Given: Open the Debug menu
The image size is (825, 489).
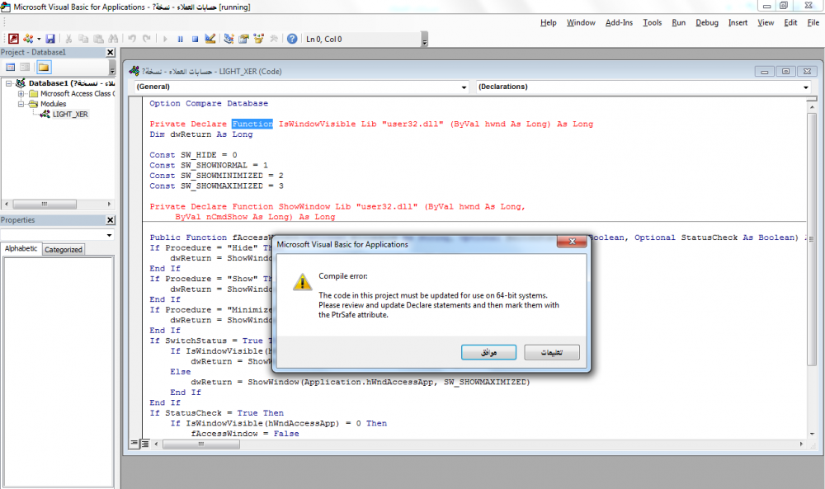Looking at the screenshot, I should [x=707, y=22].
